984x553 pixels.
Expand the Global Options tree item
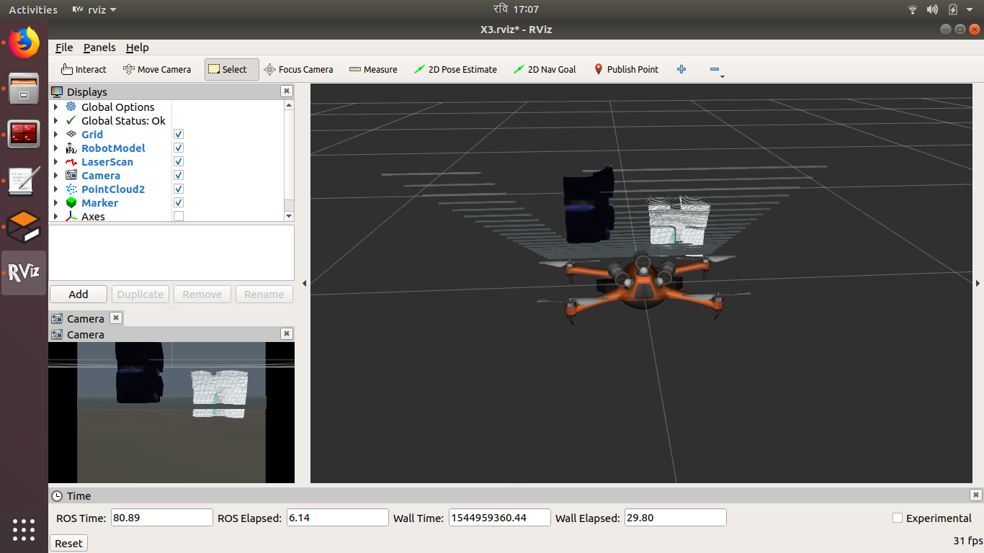coord(56,107)
